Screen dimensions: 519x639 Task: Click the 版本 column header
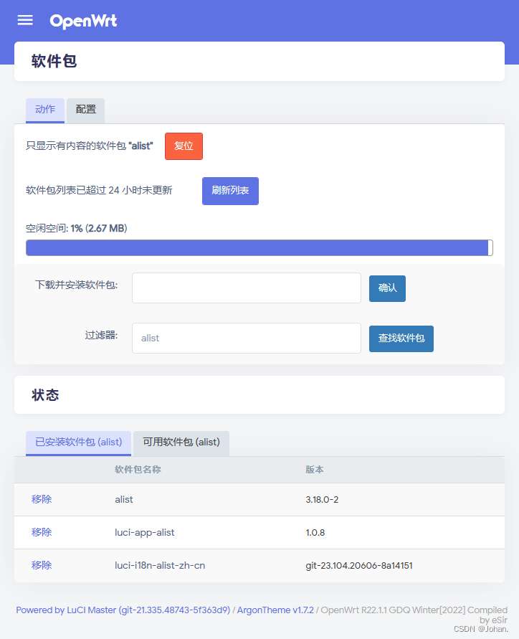coord(315,470)
